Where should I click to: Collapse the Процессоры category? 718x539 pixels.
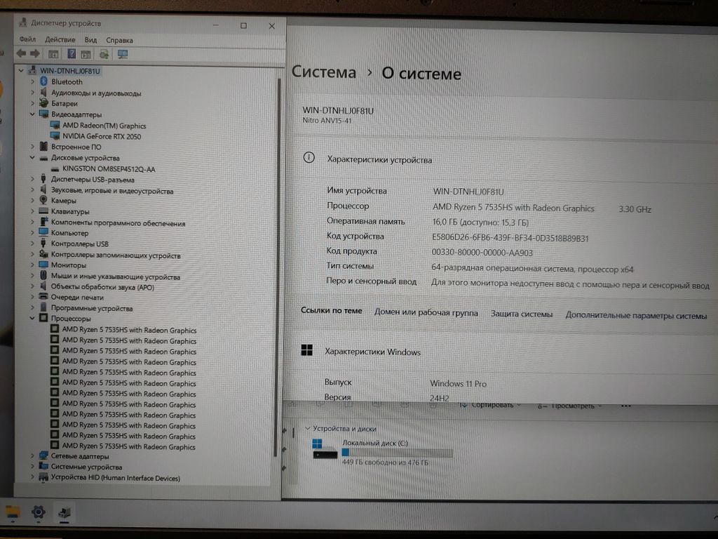point(32,319)
